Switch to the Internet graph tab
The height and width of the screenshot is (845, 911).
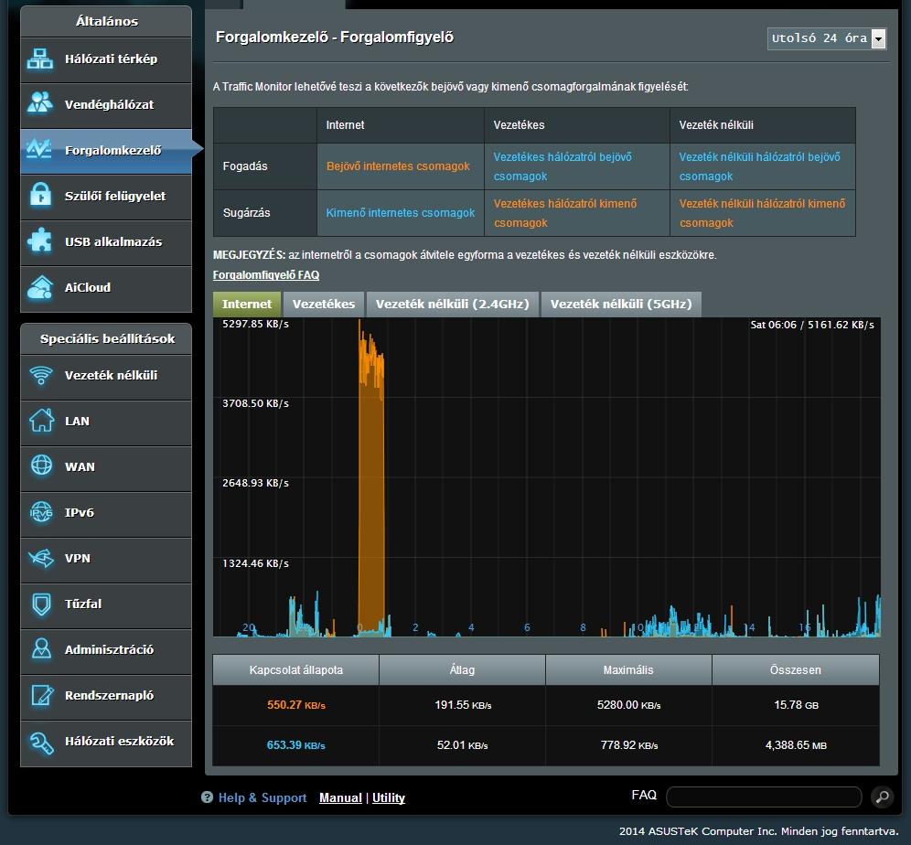click(x=247, y=304)
